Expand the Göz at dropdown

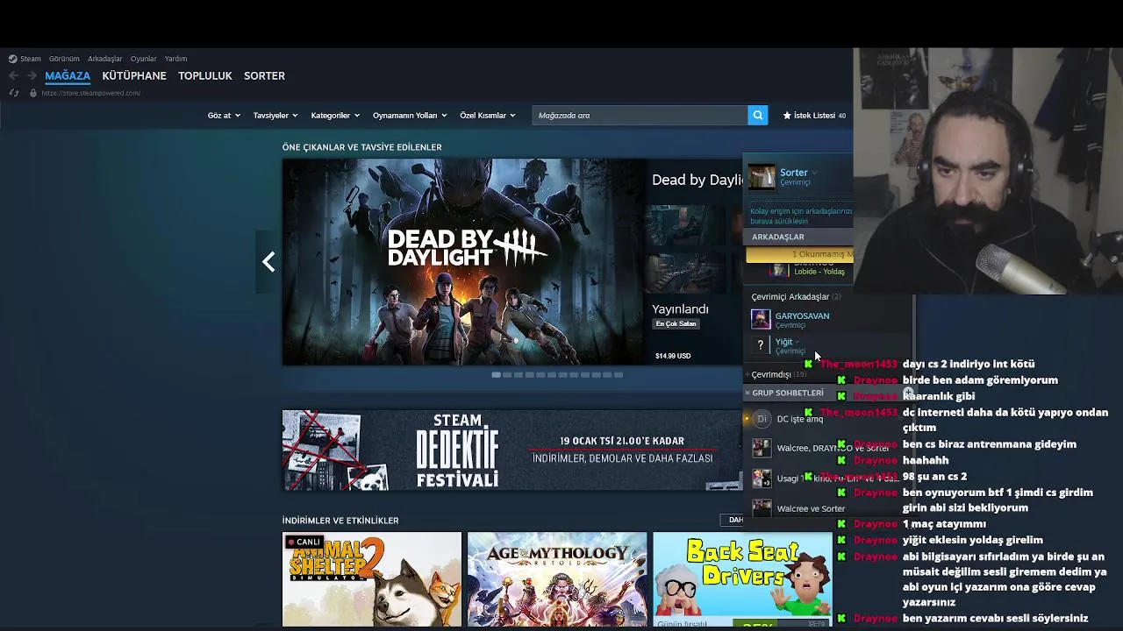pos(224,116)
